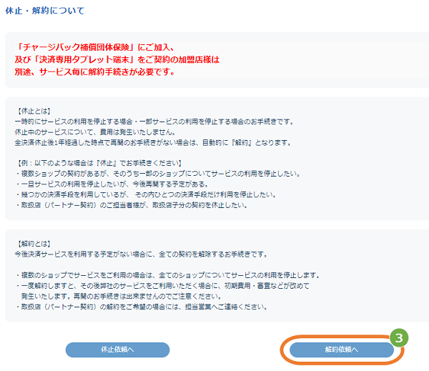Screen dimensions: 429x371
Task: Click the line starting 全決済休止後1年経過した時点
Action: (153, 142)
